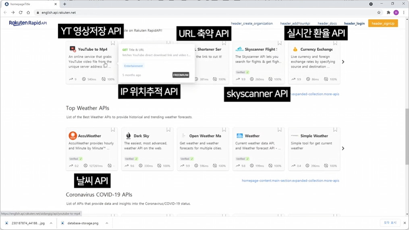This screenshot has width=409, height=230.
Task: Bookmark the YouTube to Mp4 card
Action: click(113, 43)
